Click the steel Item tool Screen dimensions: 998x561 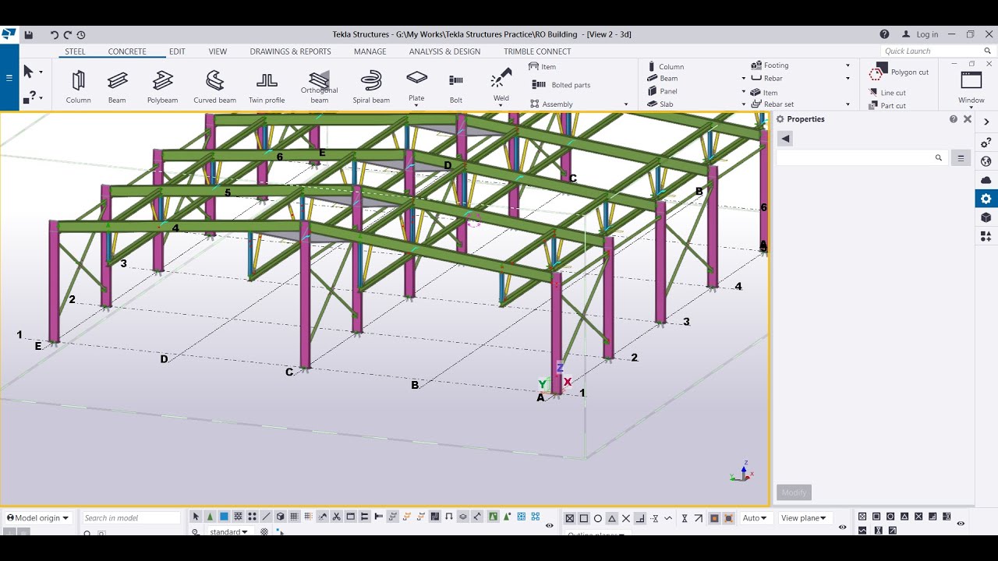(543, 66)
